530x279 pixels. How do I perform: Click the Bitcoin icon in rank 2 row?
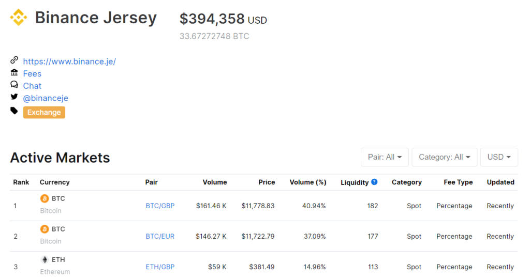[45, 229]
